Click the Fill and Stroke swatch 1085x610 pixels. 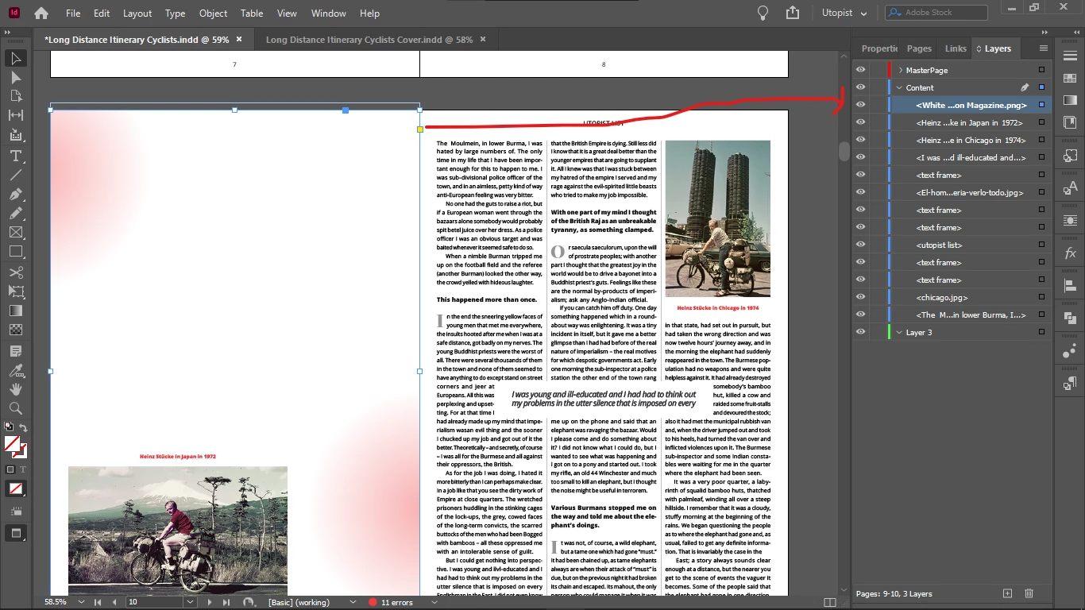click(x=14, y=446)
